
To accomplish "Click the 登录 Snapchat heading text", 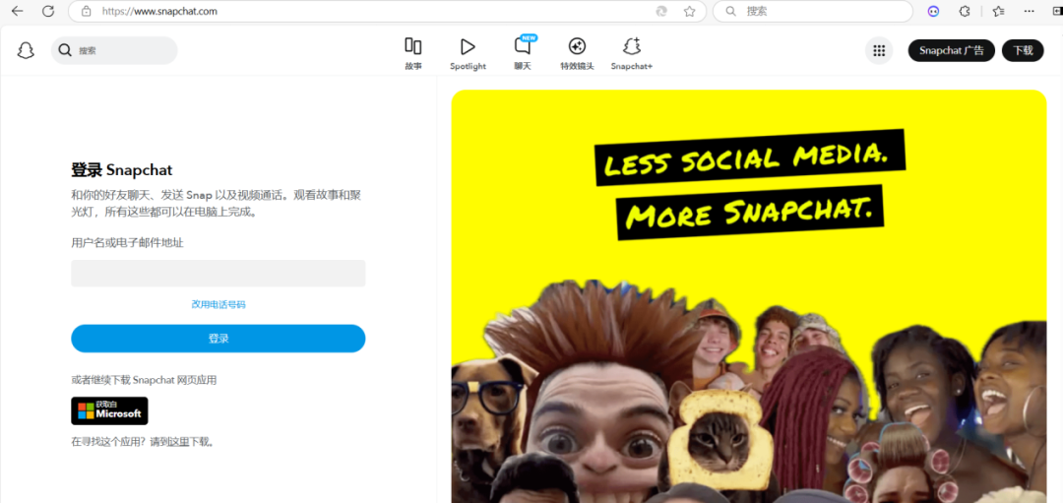I will (122, 169).
